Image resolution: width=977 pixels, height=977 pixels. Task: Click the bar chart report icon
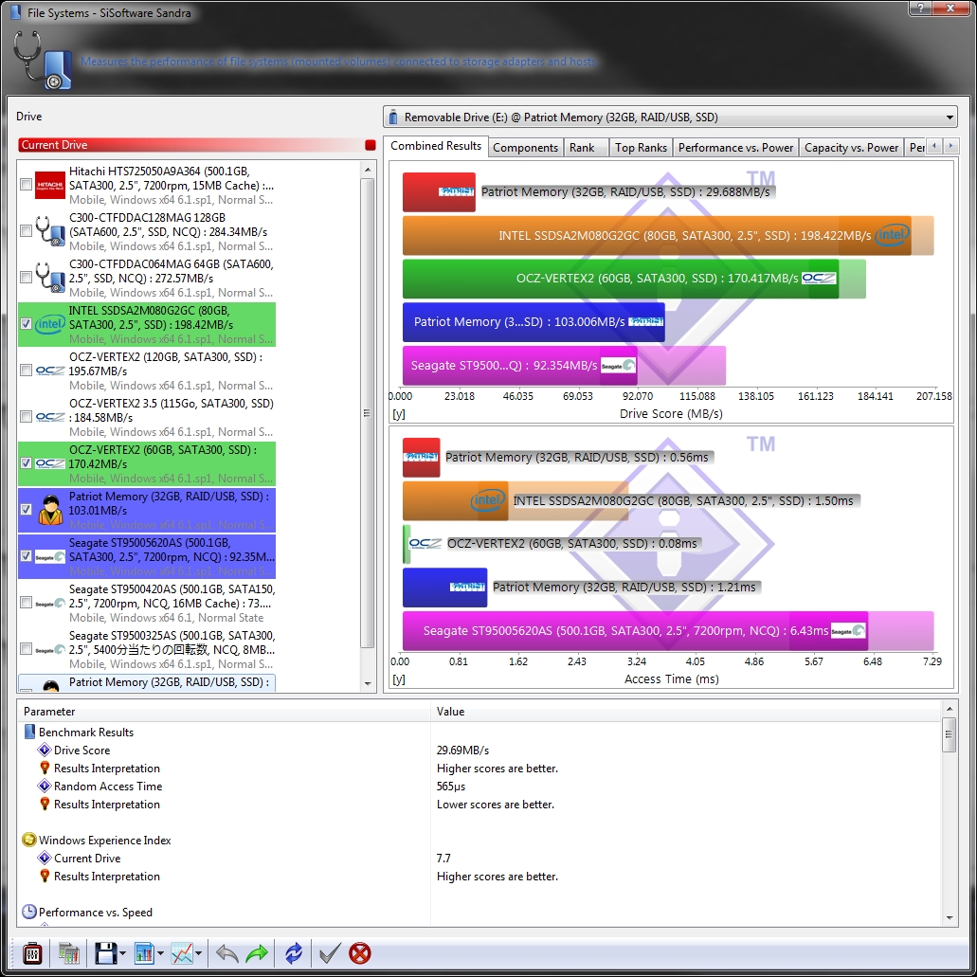[144, 953]
